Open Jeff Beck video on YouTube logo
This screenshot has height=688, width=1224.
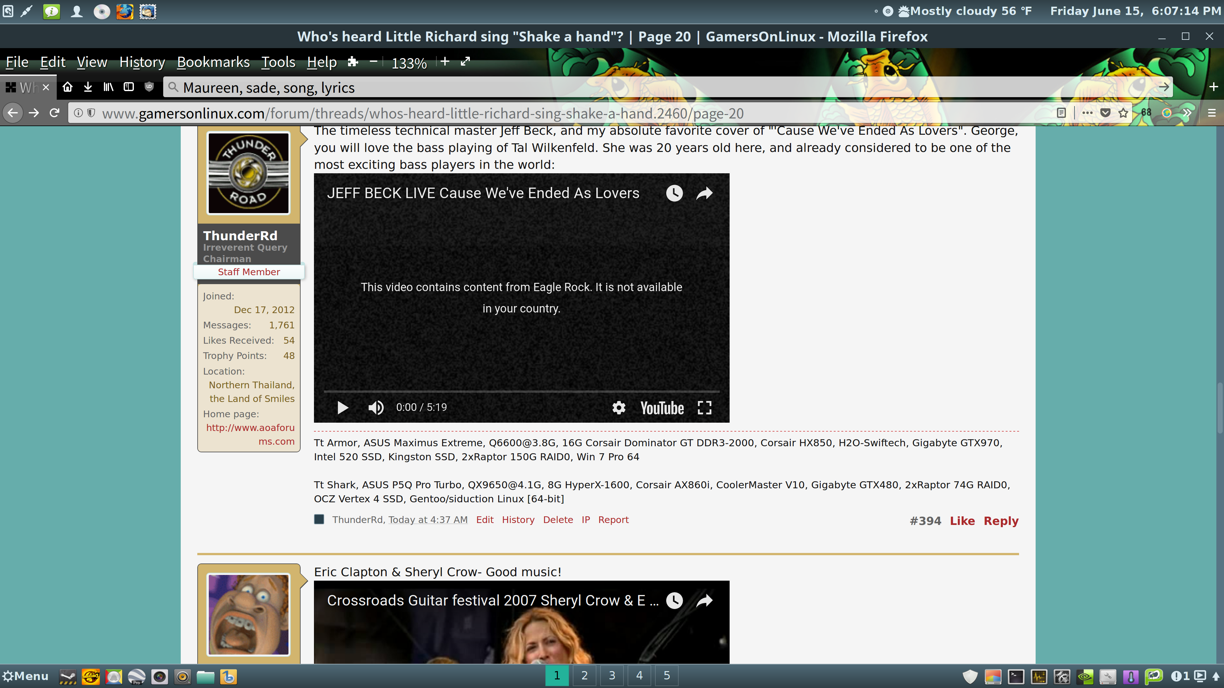point(662,408)
